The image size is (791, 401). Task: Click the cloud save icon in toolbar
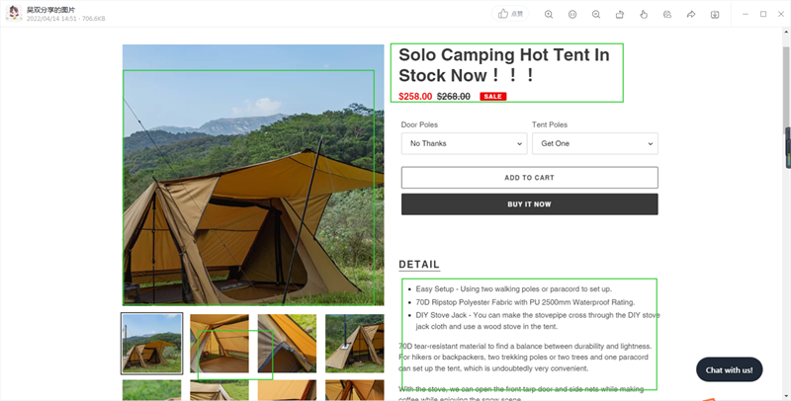click(666, 15)
